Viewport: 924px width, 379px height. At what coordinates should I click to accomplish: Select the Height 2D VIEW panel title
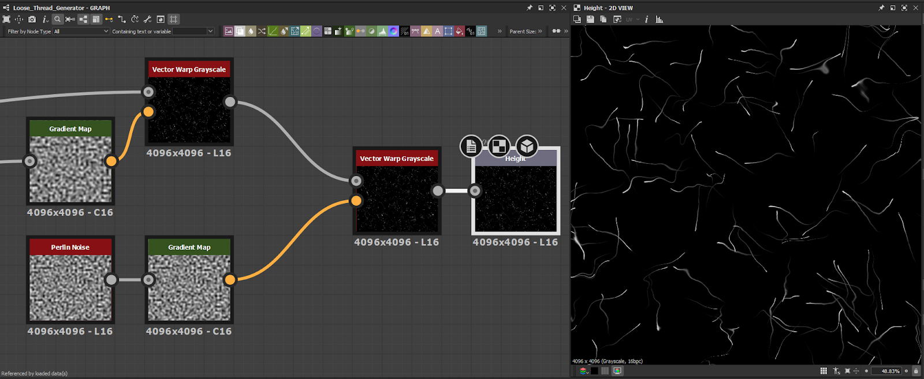(608, 7)
